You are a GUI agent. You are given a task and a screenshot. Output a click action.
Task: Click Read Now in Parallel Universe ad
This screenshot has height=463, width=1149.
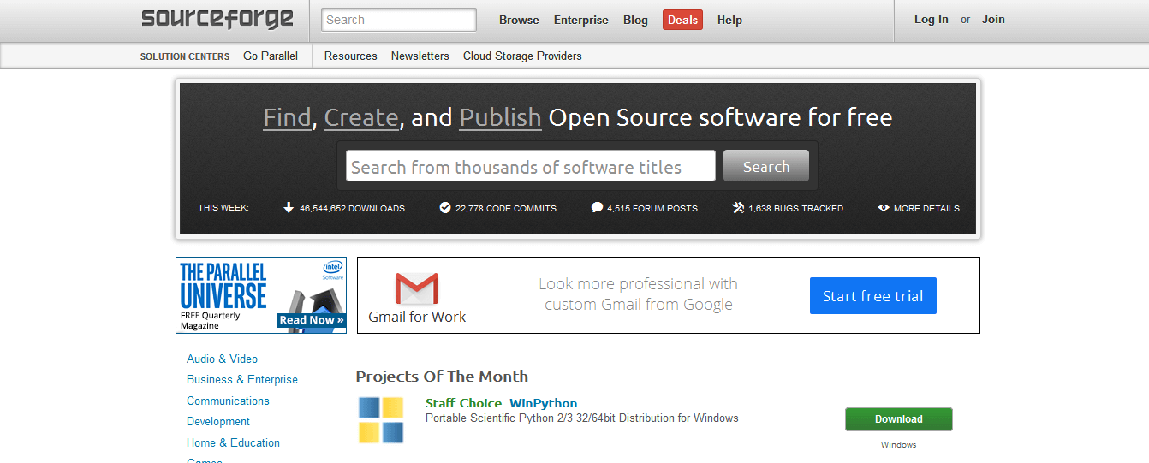(312, 320)
